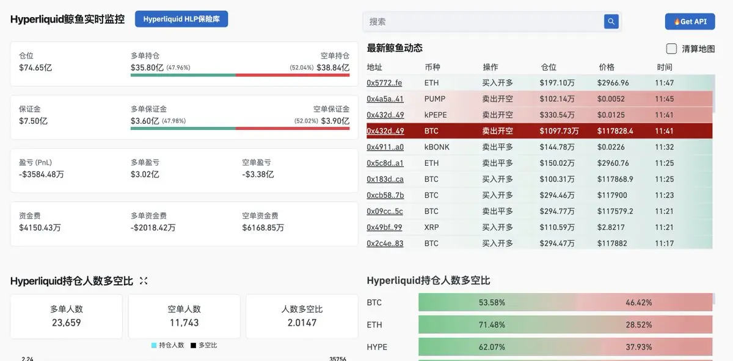Click the $6168.85万 short funding fee value

coord(263,227)
